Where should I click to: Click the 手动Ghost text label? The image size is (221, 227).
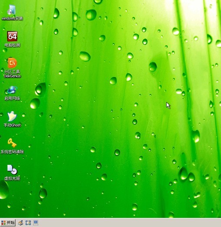pos(12,125)
